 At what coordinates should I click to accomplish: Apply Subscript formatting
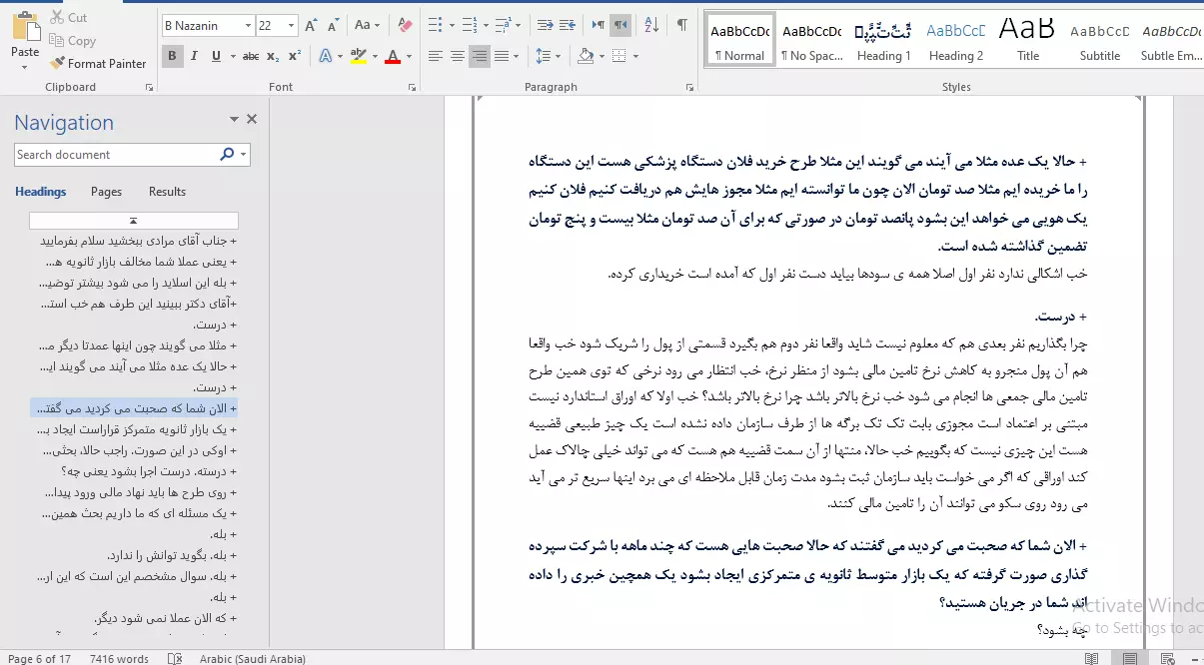pyautogui.click(x=273, y=56)
